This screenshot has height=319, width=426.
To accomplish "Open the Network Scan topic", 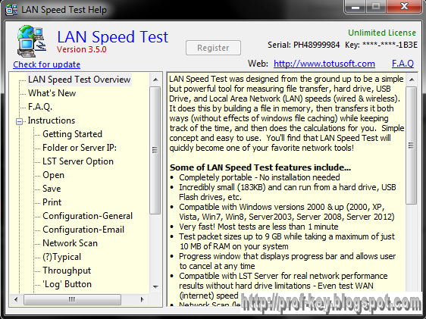I will 70,243.
